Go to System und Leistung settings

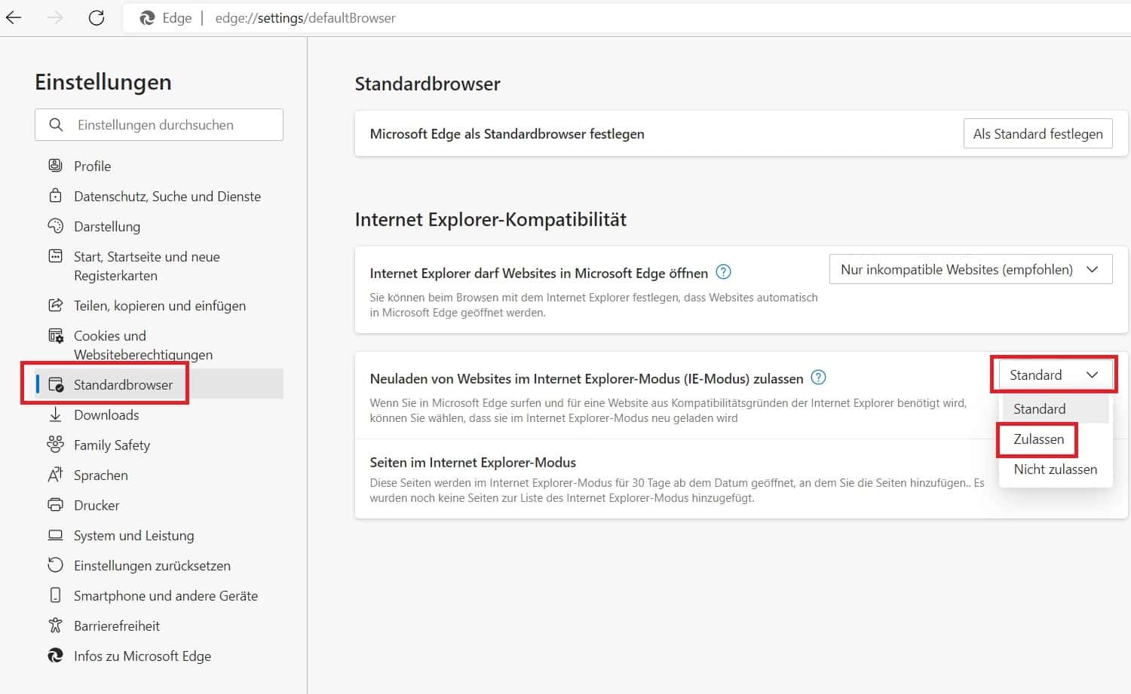pyautogui.click(x=133, y=535)
